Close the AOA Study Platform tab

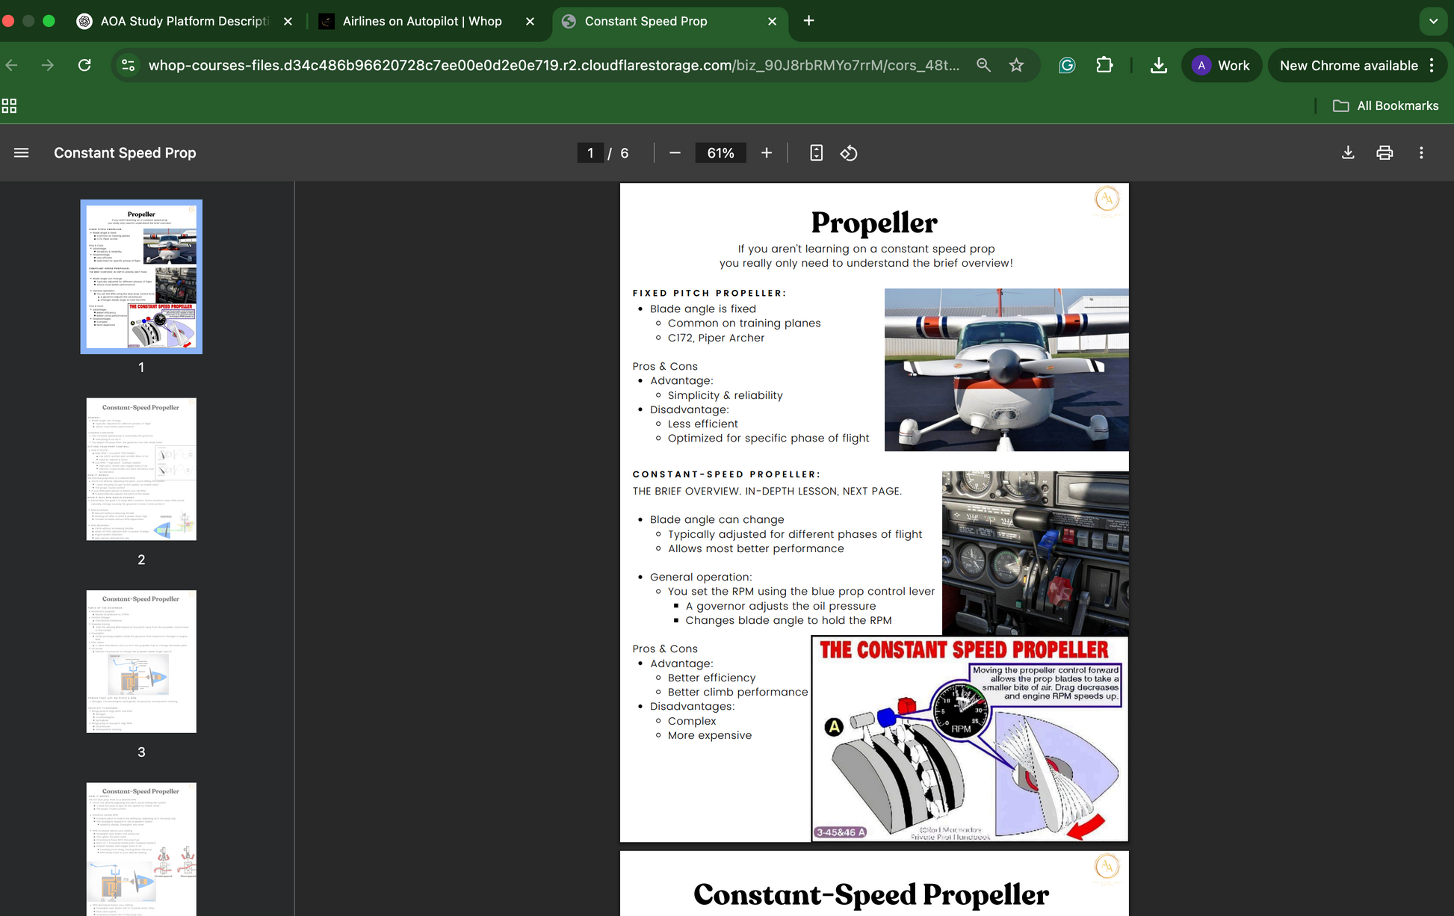tap(288, 21)
